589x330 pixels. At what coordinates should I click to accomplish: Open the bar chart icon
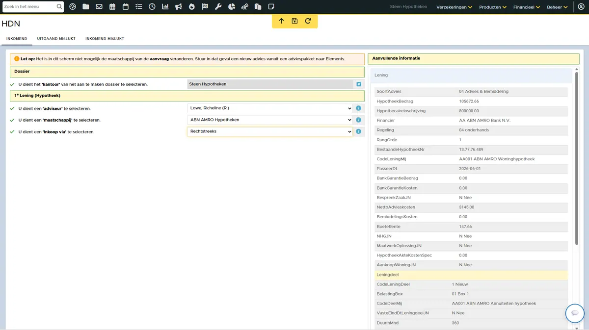point(165,7)
